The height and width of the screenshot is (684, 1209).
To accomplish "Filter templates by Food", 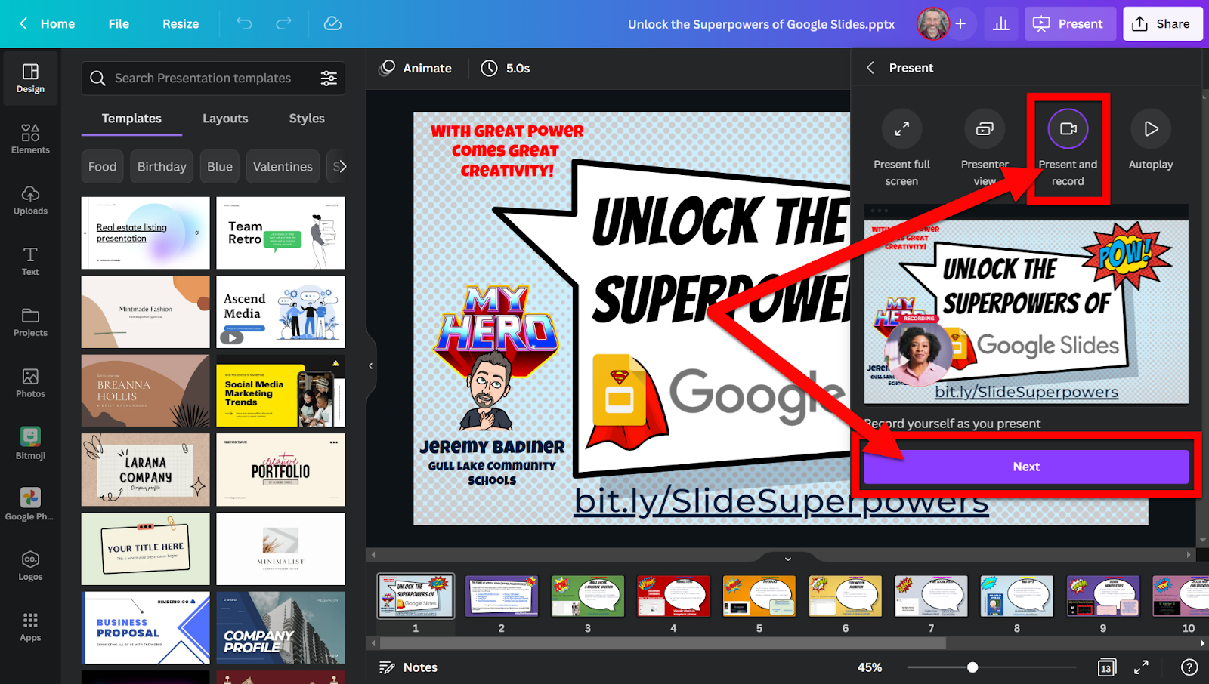I will pyautogui.click(x=102, y=167).
